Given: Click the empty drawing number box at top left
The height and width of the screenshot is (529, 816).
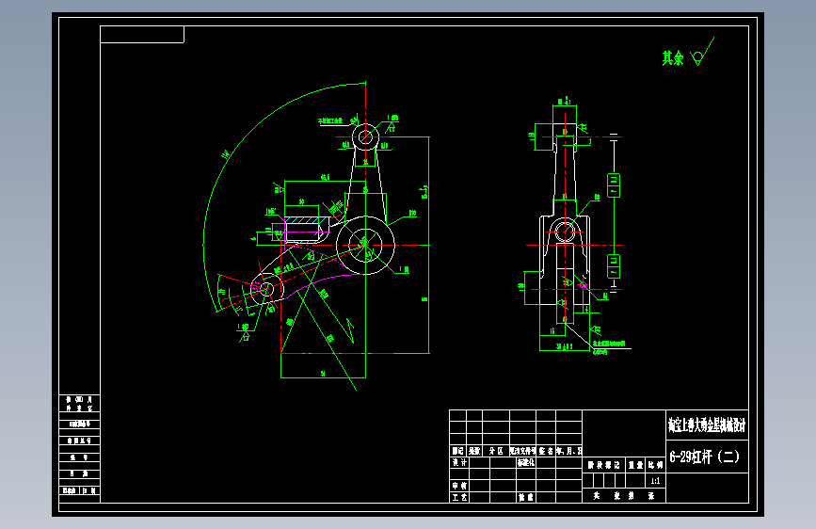Looking at the screenshot, I should 142,35.
